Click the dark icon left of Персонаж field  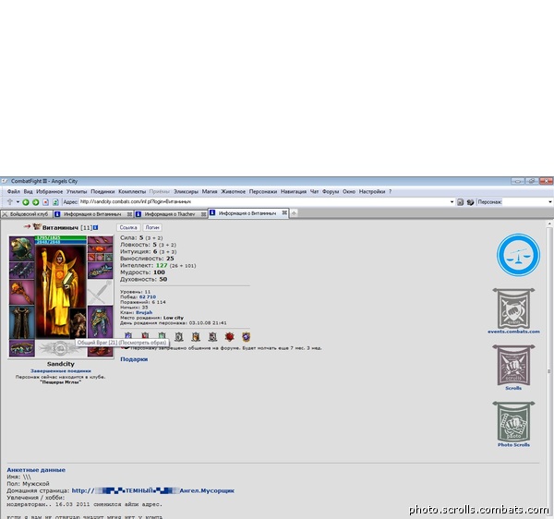click(470, 202)
